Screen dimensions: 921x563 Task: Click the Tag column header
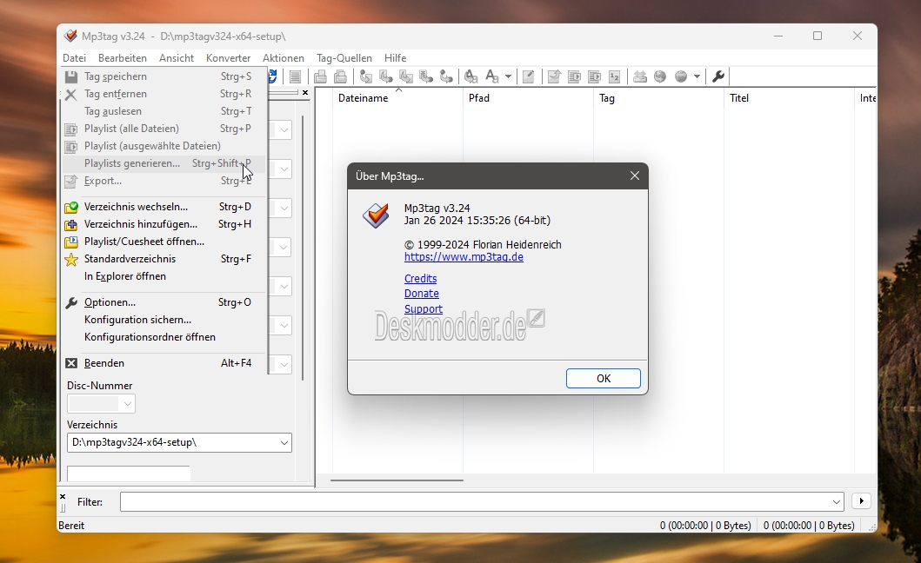pyautogui.click(x=658, y=98)
